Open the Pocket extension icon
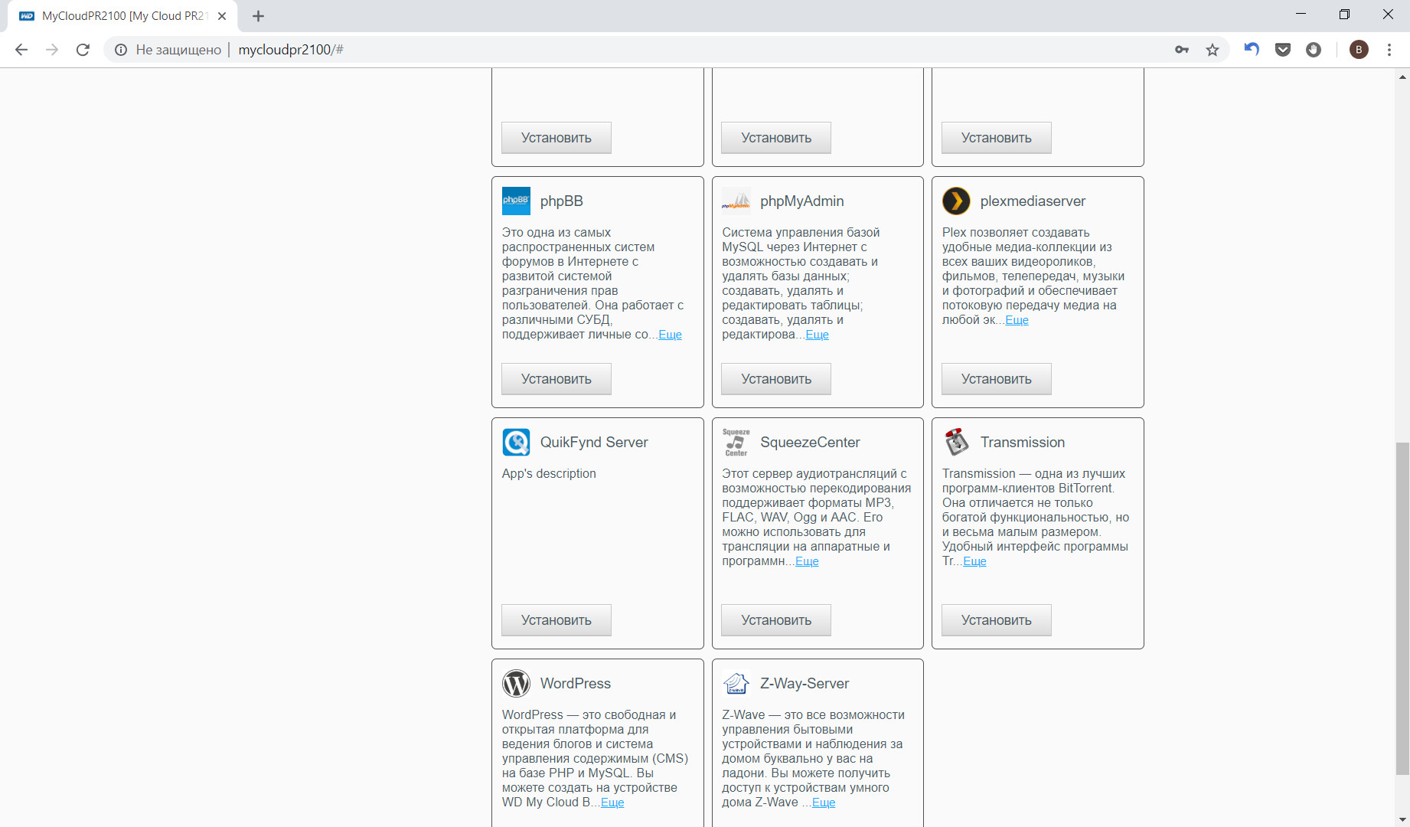Image resolution: width=1410 pixels, height=827 pixels. point(1283,50)
